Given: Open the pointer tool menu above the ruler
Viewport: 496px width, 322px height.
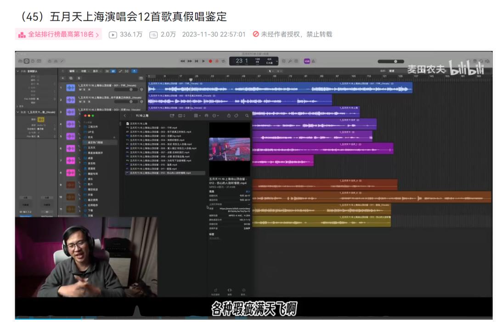Looking at the screenshot, I should coord(270,71).
